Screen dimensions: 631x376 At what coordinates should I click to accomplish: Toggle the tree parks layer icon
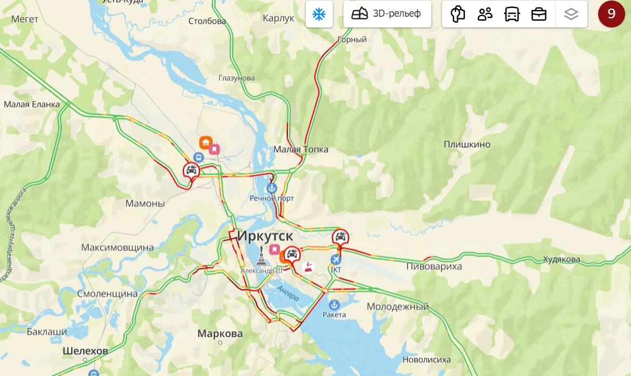[x=458, y=15]
